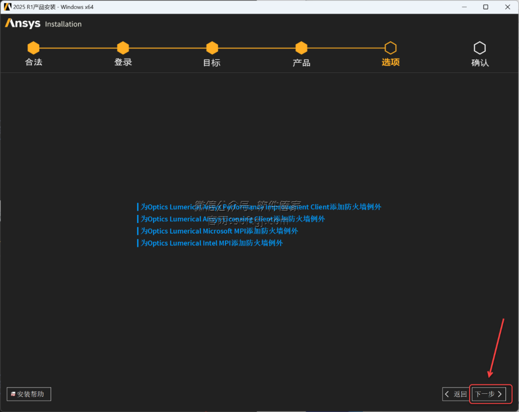Click the 登录 step label
The width and height of the screenshot is (519, 412).
pyautogui.click(x=123, y=62)
